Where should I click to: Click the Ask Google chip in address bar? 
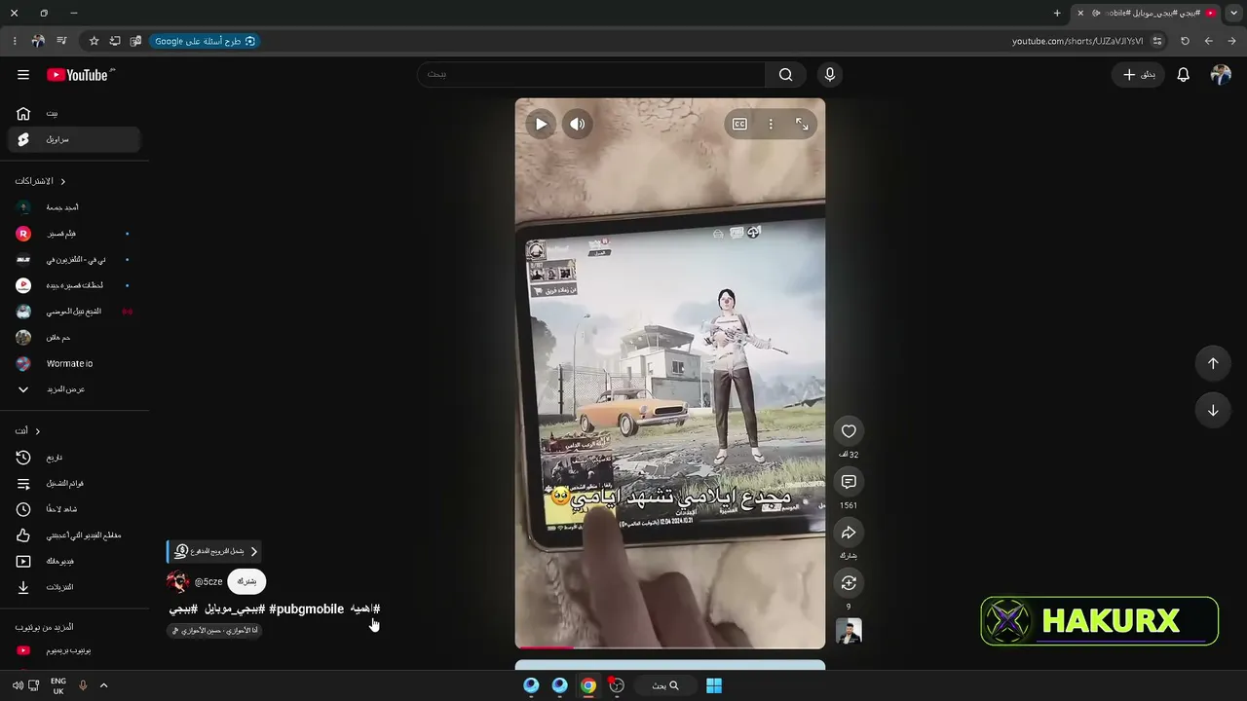[204, 41]
